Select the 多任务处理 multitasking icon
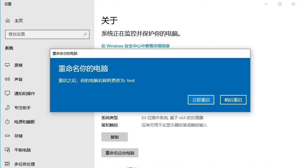The width and height of the screenshot is (298, 168). (8, 164)
